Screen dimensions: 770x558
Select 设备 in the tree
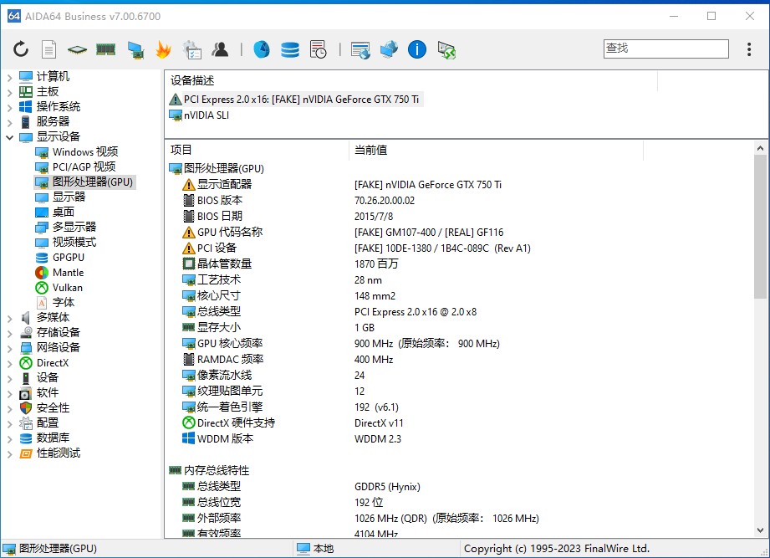38,378
